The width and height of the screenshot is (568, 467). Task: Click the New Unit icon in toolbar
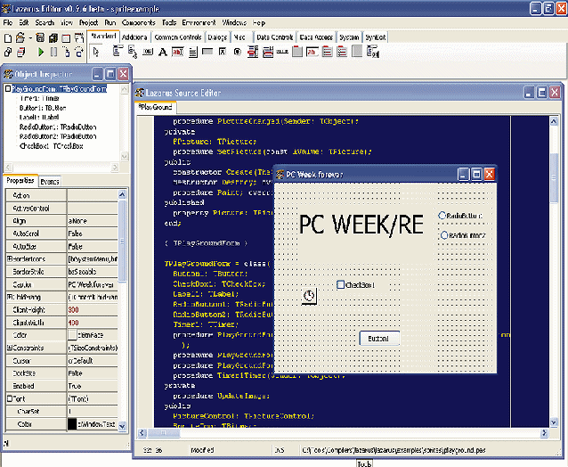pos(8,38)
